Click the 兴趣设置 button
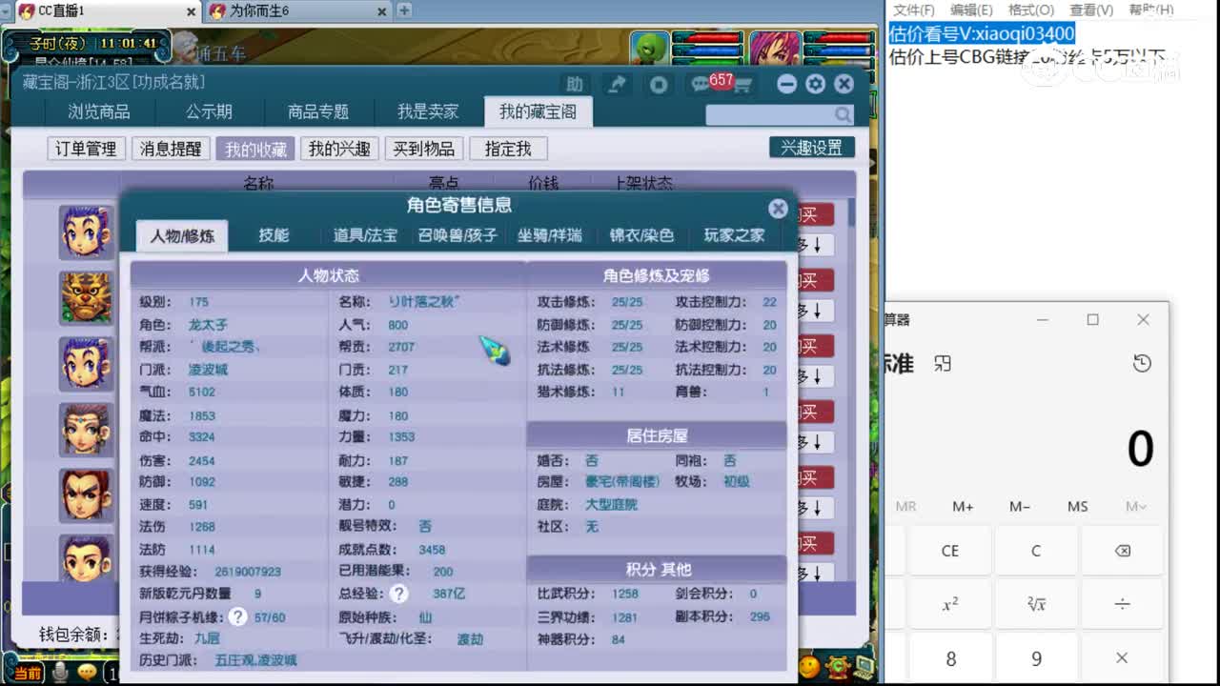The image size is (1220, 686). pos(811,148)
